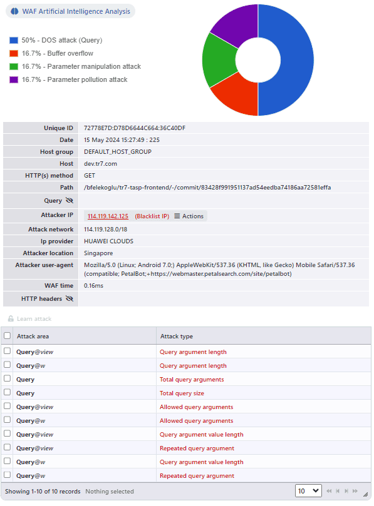The width and height of the screenshot is (374, 506).
Task: Open attacker IP 114.119.142.125 link
Action: (x=108, y=216)
